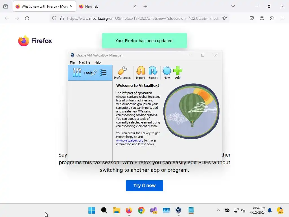Open File Explorer from the taskbar

[117, 210]
